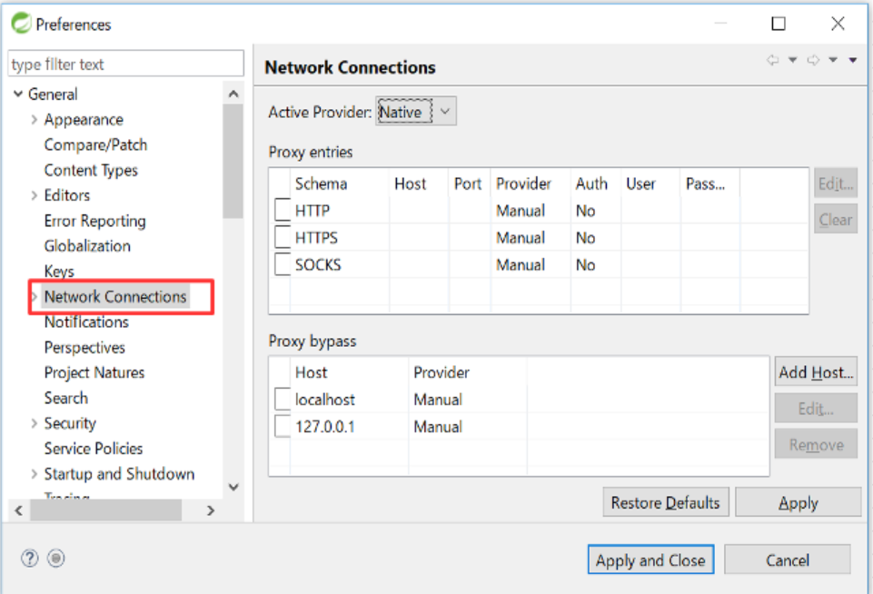Open the forward history dropdown arrow
The height and width of the screenshot is (594, 873).
pos(833,60)
